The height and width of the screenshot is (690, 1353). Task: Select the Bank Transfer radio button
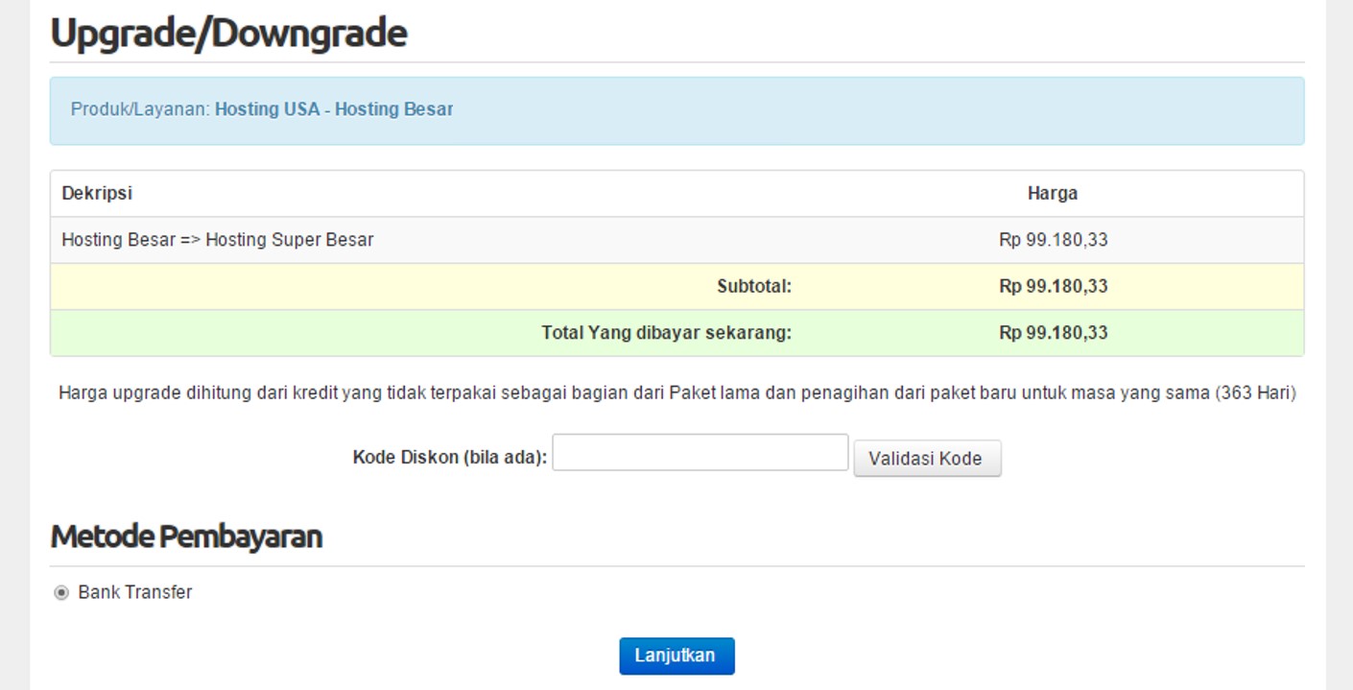[x=61, y=593]
